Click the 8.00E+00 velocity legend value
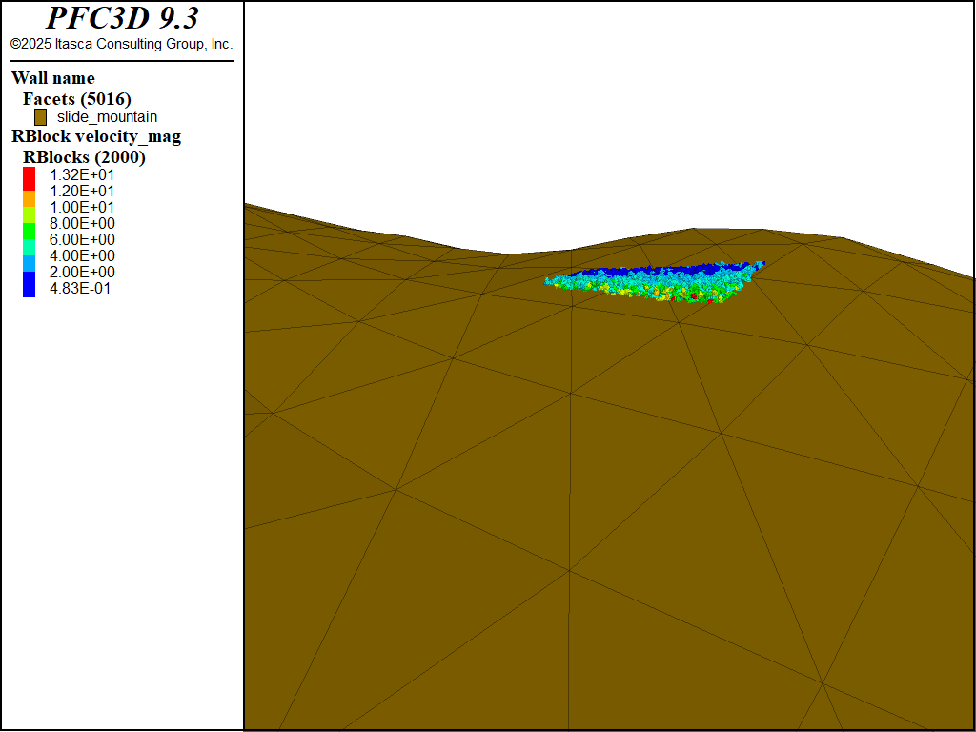976x732 pixels. [x=82, y=223]
